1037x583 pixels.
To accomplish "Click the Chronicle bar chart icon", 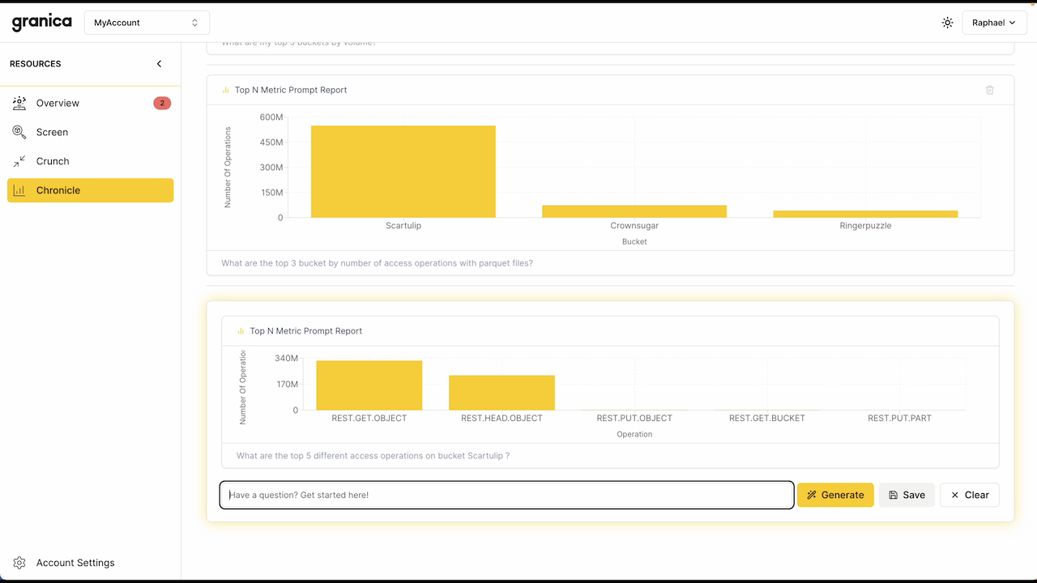I will click(x=19, y=190).
